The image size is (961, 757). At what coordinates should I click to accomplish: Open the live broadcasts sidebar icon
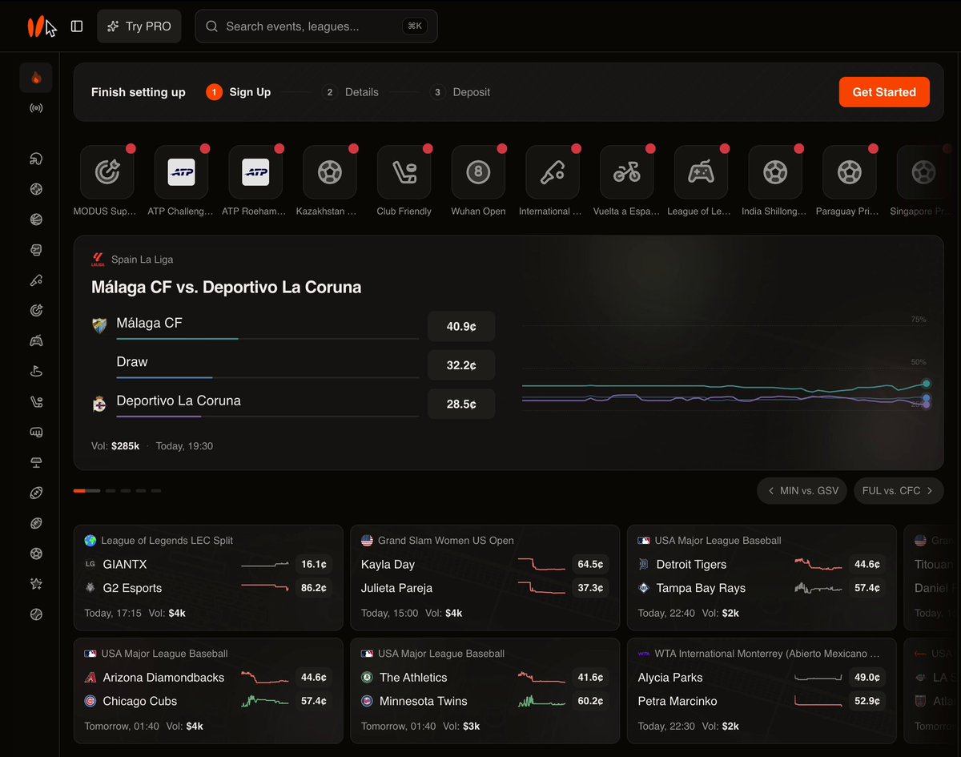[x=36, y=108]
